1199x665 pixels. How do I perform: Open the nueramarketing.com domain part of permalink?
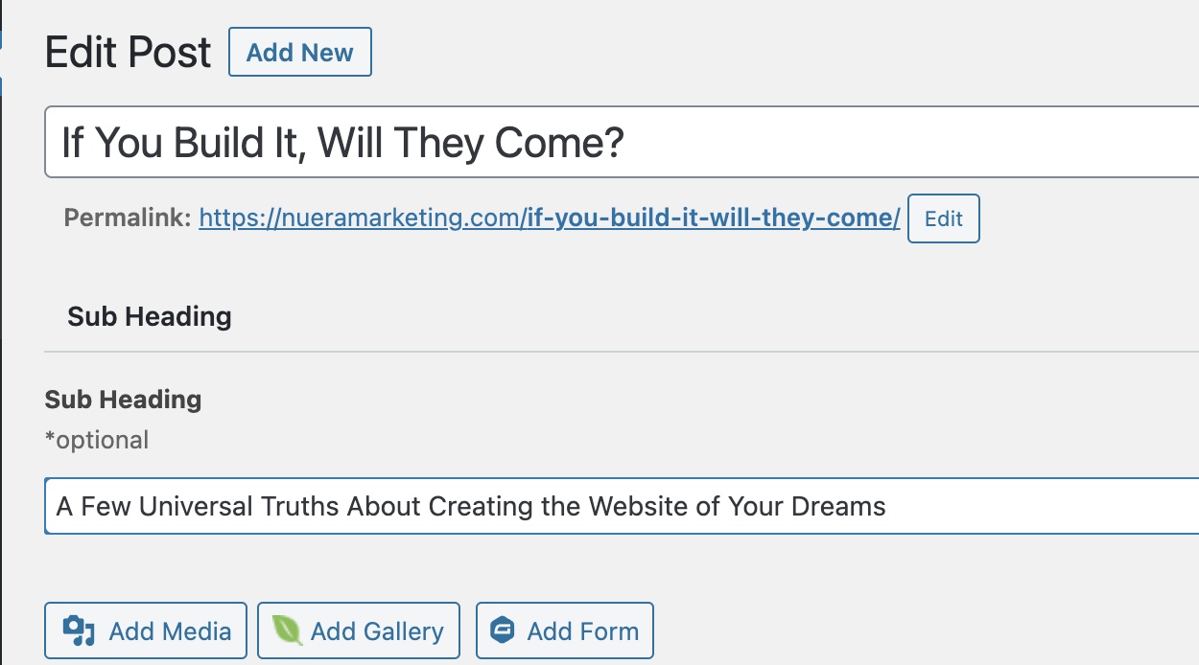tap(363, 218)
